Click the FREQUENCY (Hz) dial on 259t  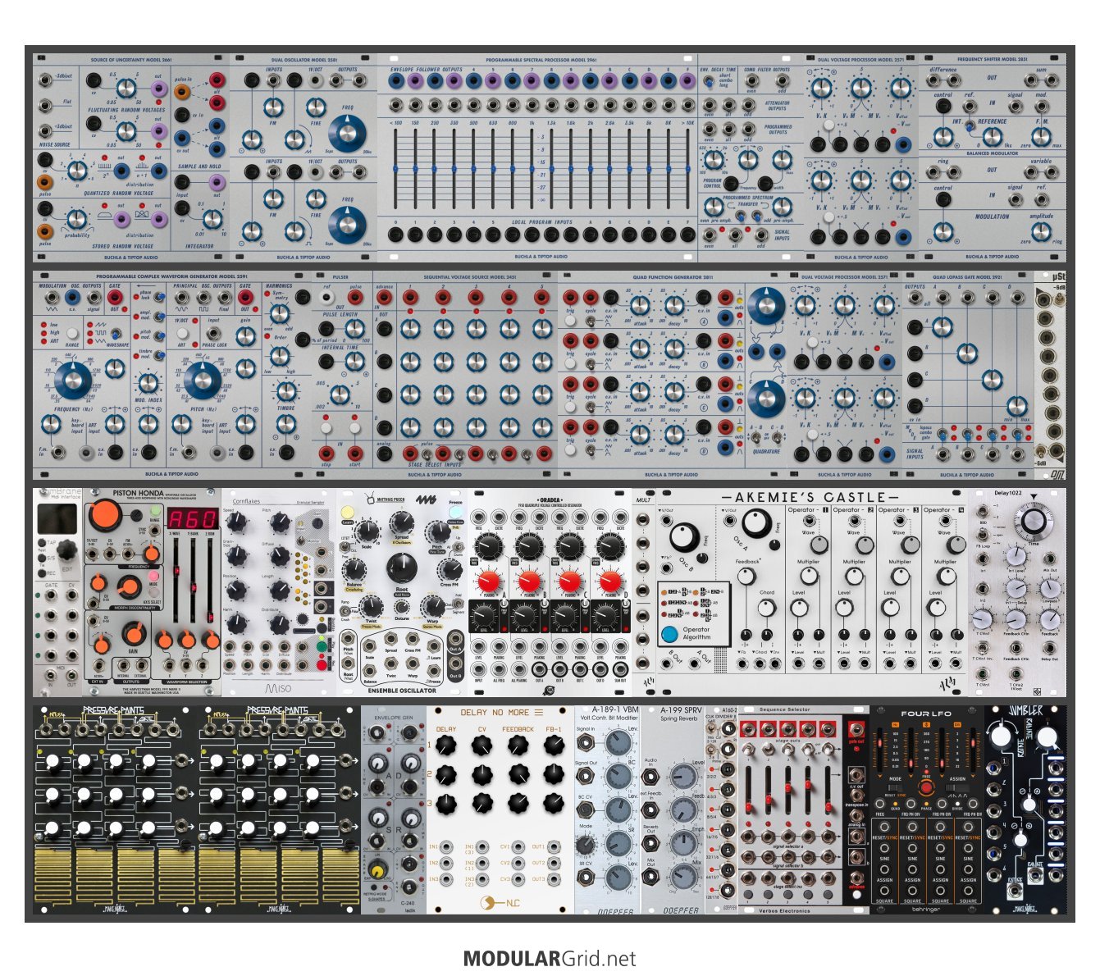point(73,380)
